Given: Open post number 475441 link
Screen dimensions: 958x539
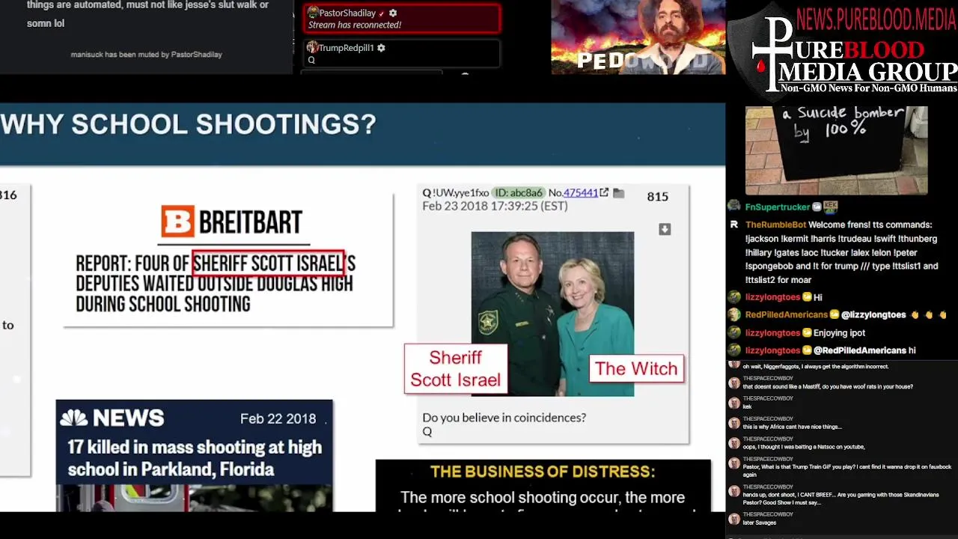Looking at the screenshot, I should [x=580, y=193].
